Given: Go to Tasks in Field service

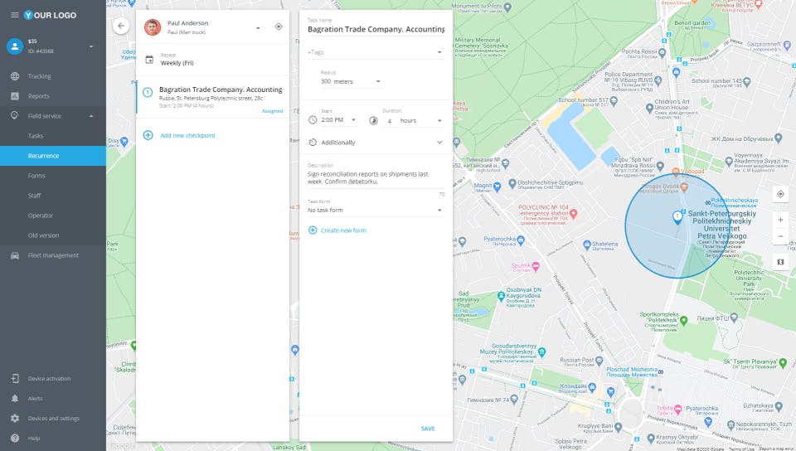Looking at the screenshot, I should tap(36, 136).
